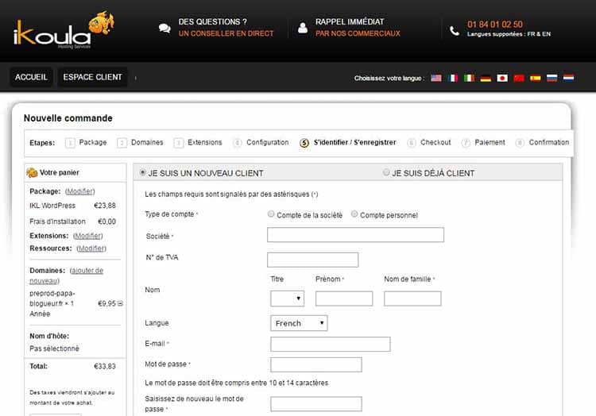This screenshot has width=596, height=416.
Task: Select the US flag language
Action: 436,78
